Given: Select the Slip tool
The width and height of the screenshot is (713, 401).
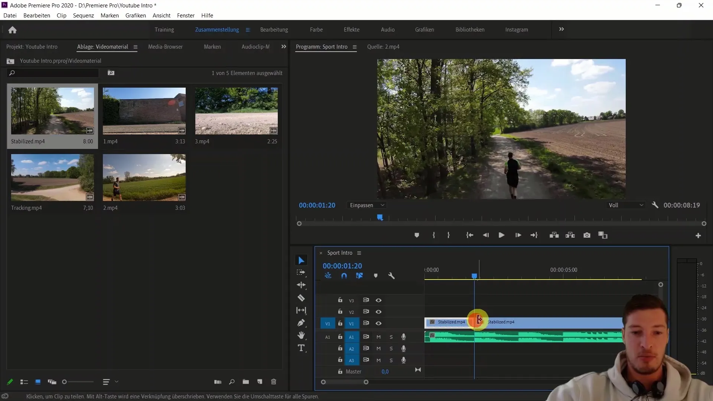Looking at the screenshot, I should (x=301, y=310).
